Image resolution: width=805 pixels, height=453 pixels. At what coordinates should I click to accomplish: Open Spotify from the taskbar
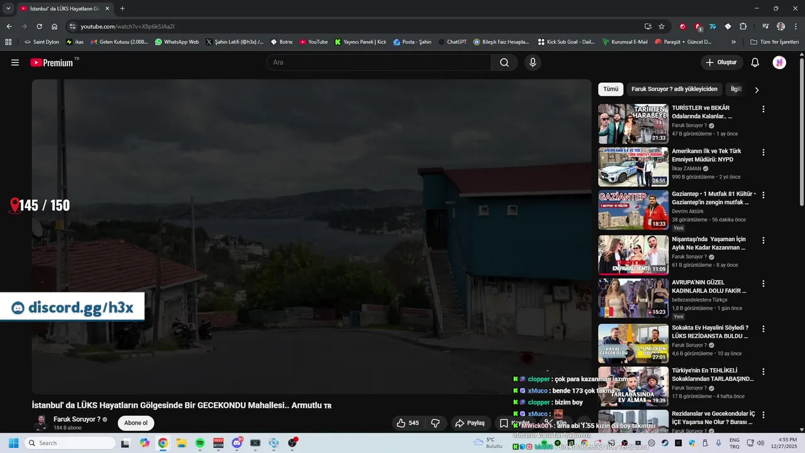click(200, 443)
